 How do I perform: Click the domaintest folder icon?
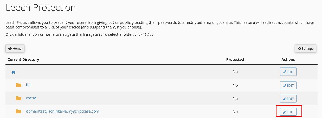18,112
